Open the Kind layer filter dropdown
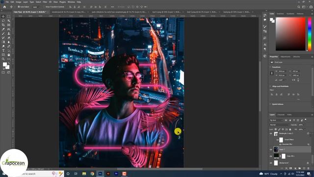This screenshot has height=177, width=314. tap(276, 120)
